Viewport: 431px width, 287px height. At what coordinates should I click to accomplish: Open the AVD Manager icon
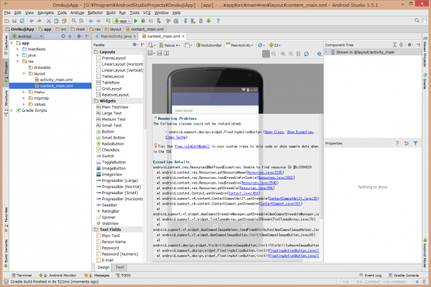(193, 21)
